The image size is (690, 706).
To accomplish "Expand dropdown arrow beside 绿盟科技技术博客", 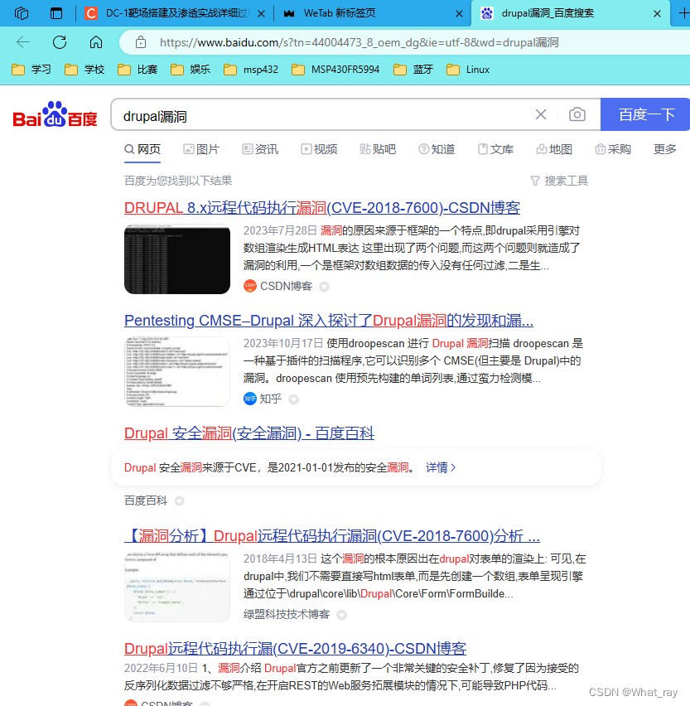I will tap(341, 615).
